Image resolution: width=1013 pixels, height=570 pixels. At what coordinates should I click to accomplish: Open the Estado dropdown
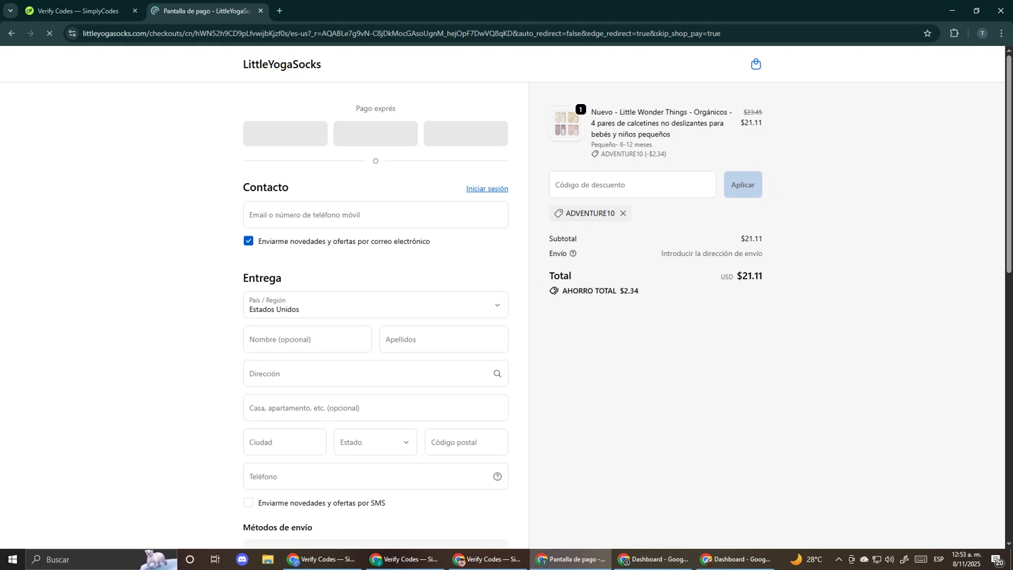click(375, 442)
